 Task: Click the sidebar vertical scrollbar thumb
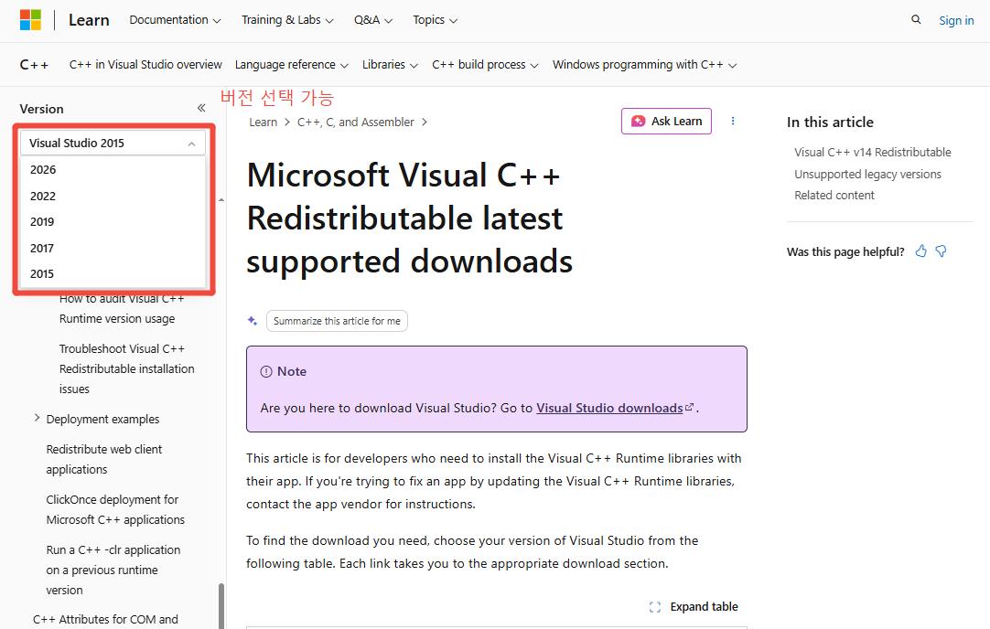tap(221, 605)
